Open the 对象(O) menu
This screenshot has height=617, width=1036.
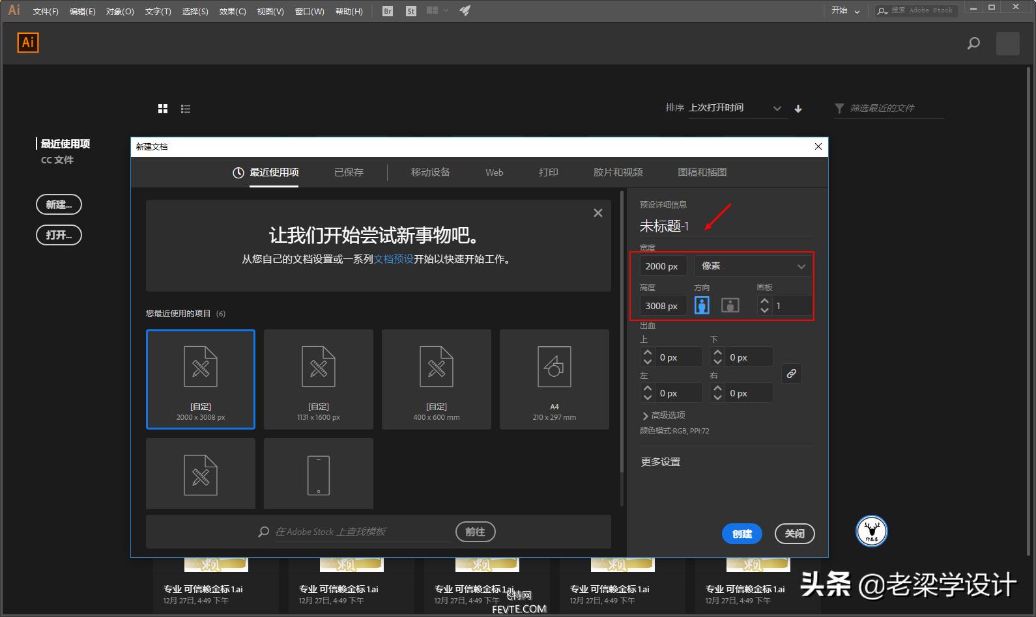pos(120,11)
